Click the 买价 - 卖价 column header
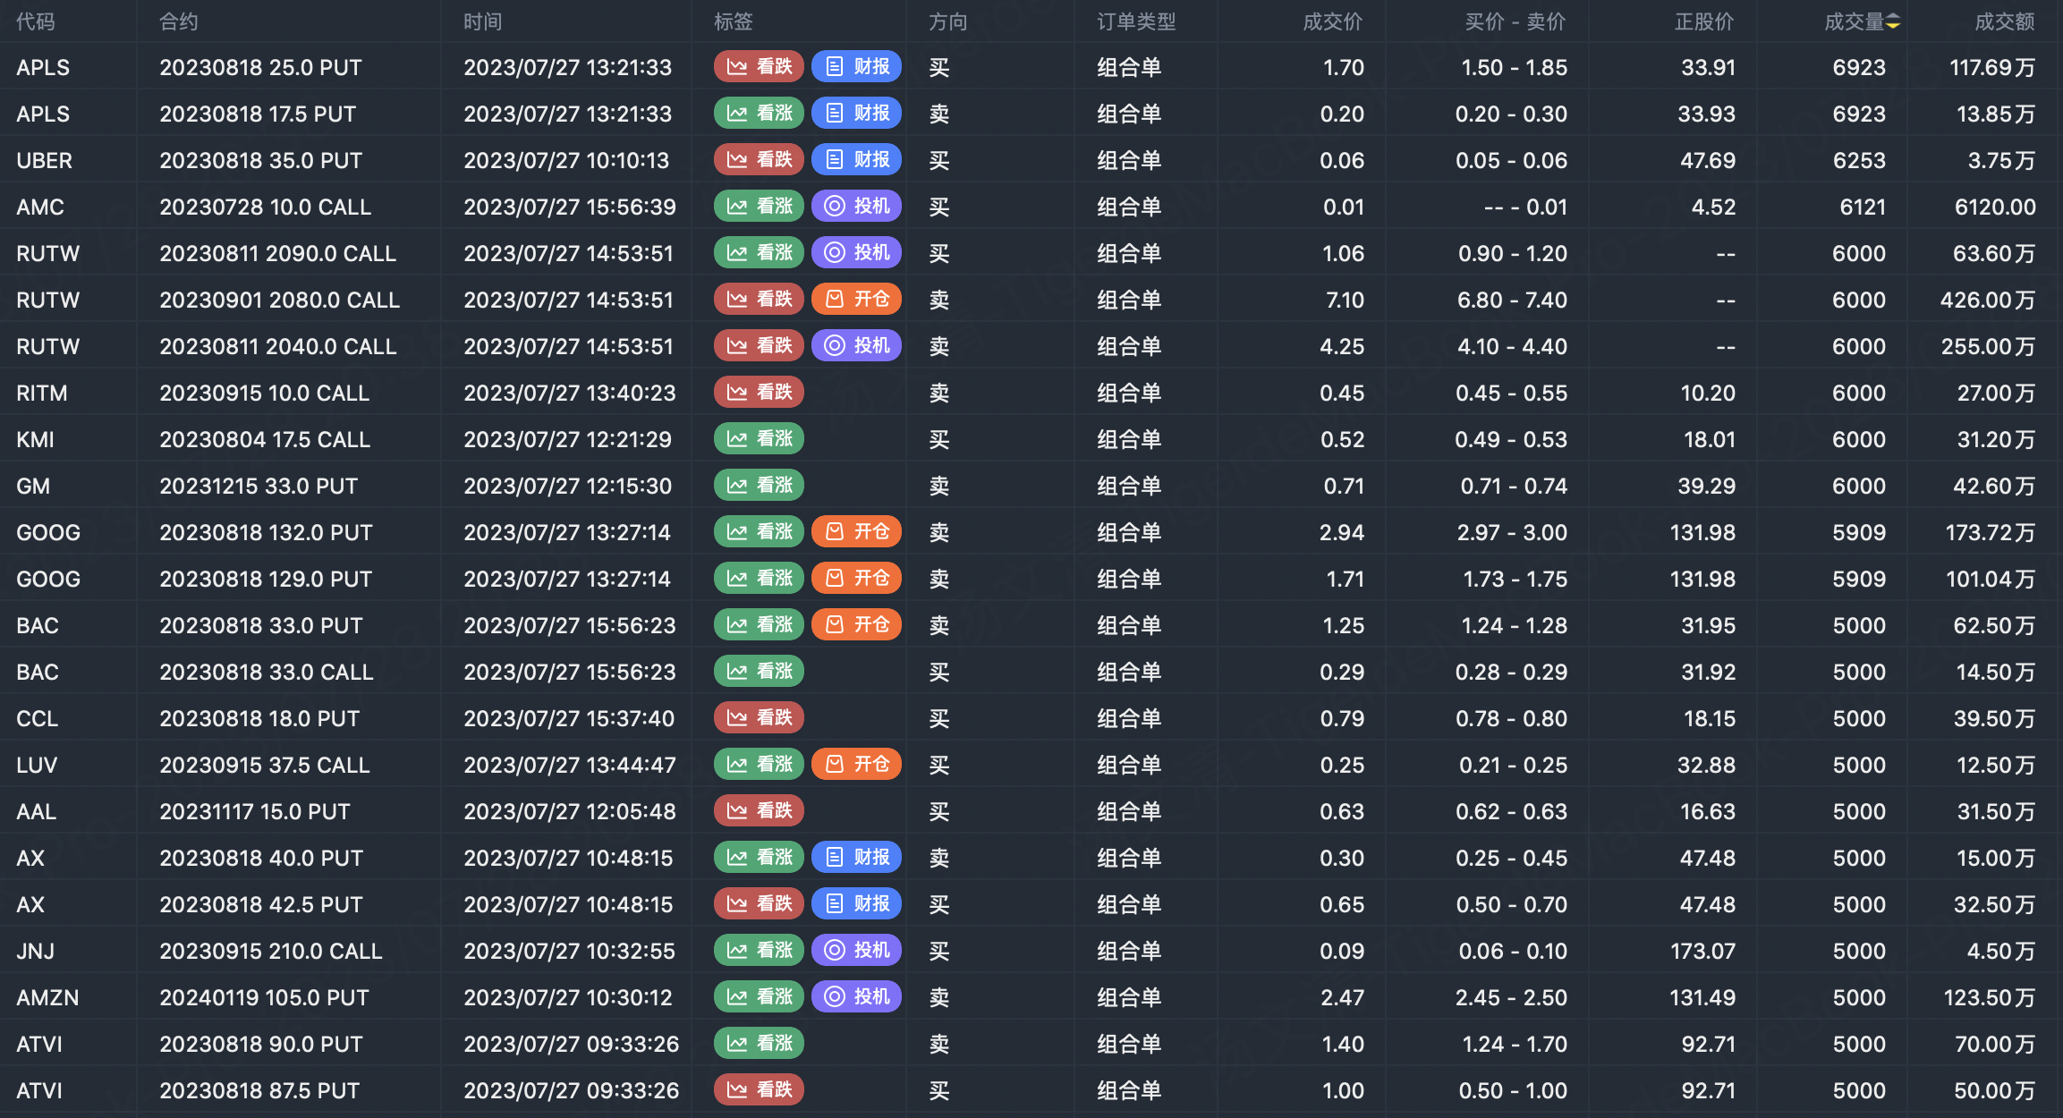The image size is (2063, 1118). click(x=1515, y=21)
